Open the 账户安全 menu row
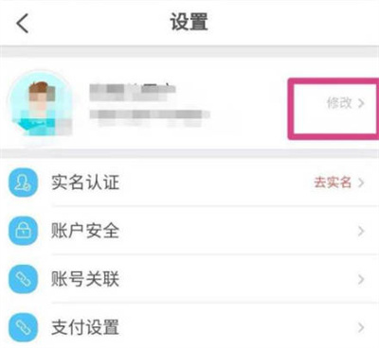The width and height of the screenshot is (379, 348). [189, 231]
